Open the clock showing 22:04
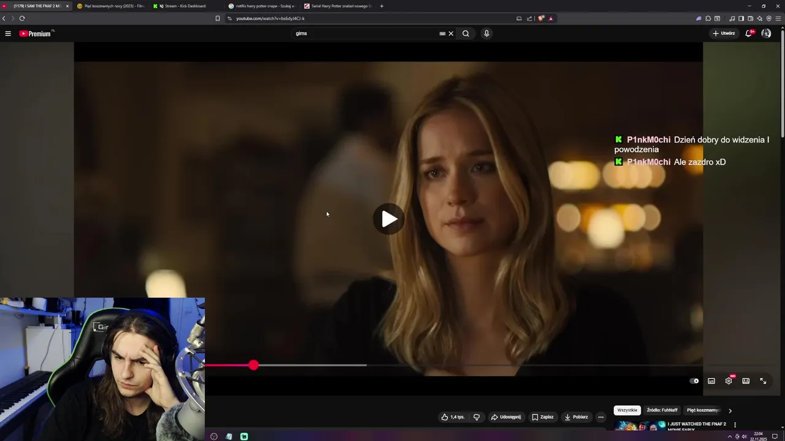Screen dimensions: 785x441 pyautogui.click(x=758, y=437)
